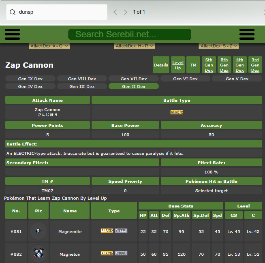Open the 6th Gen Dex link
The height and width of the screenshot is (263, 265).
click(209, 65)
